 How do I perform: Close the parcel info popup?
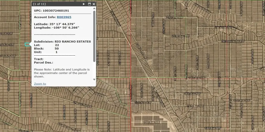(x=94, y=4)
